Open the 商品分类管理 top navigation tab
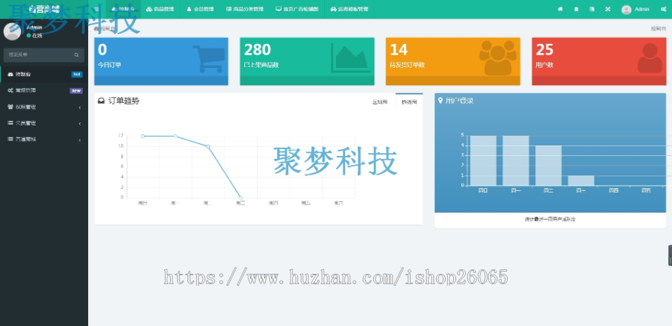 tap(245, 9)
